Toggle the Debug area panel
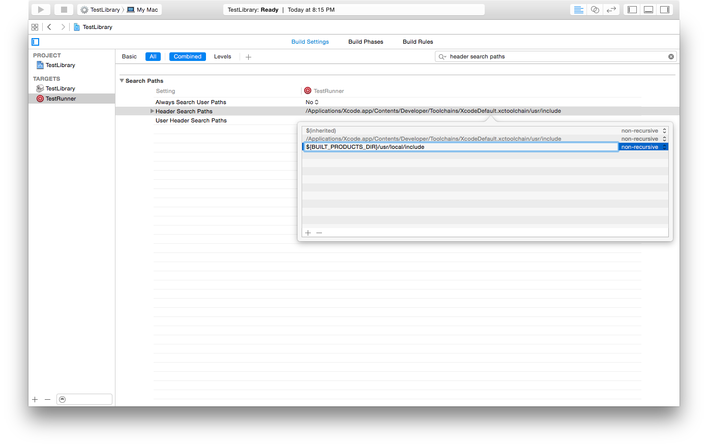Screen dimensions: 708x447 pyautogui.click(x=648, y=10)
